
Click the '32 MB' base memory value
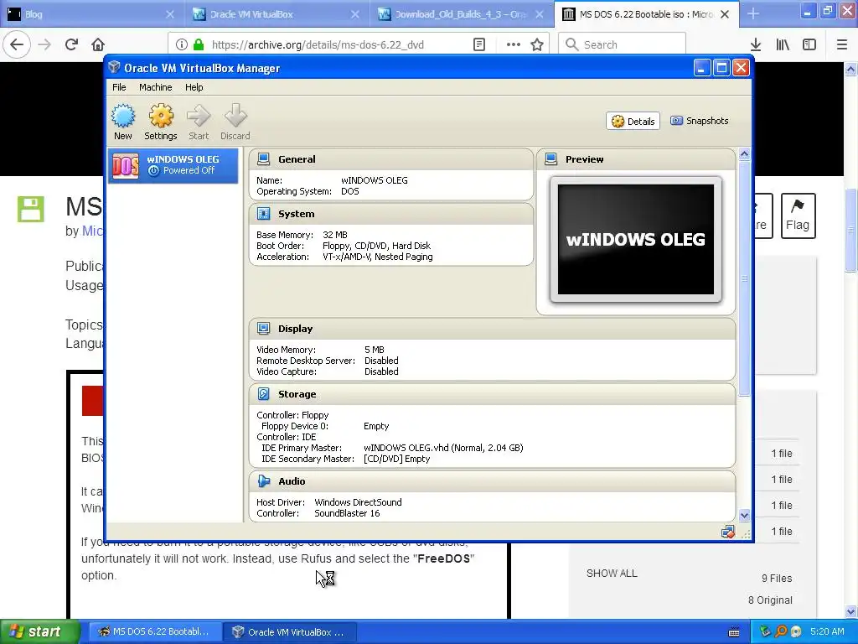coord(335,235)
